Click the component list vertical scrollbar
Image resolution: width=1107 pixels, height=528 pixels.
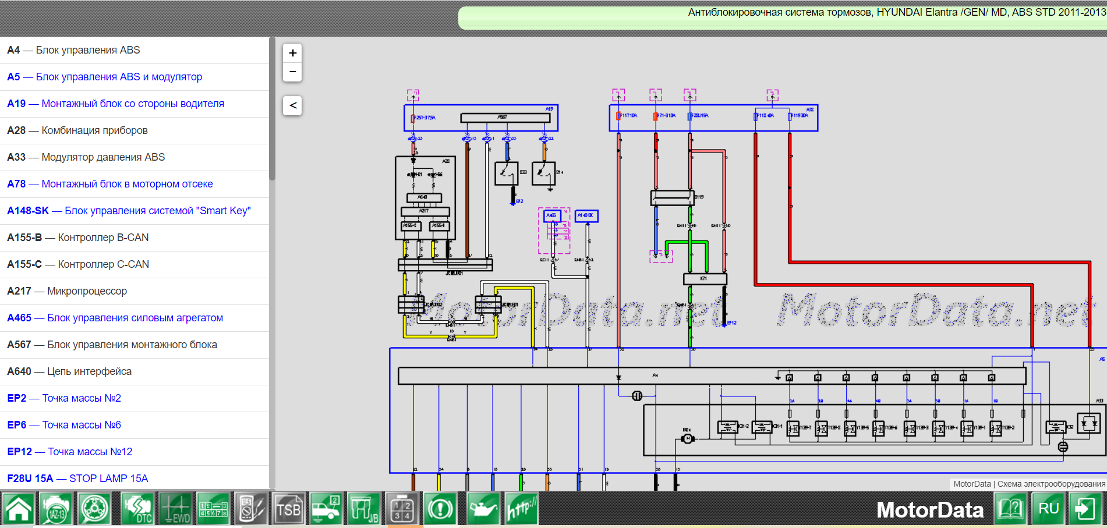click(x=272, y=111)
